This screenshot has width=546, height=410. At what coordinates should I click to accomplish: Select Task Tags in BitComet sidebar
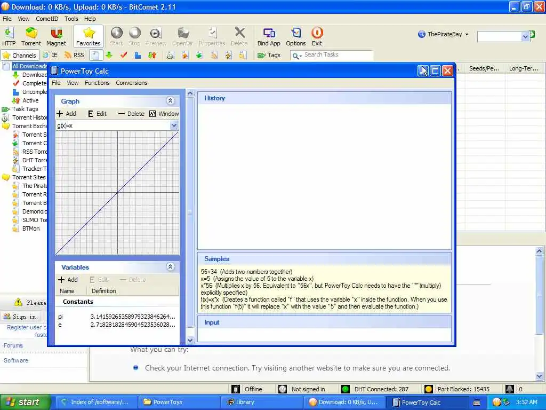click(25, 109)
